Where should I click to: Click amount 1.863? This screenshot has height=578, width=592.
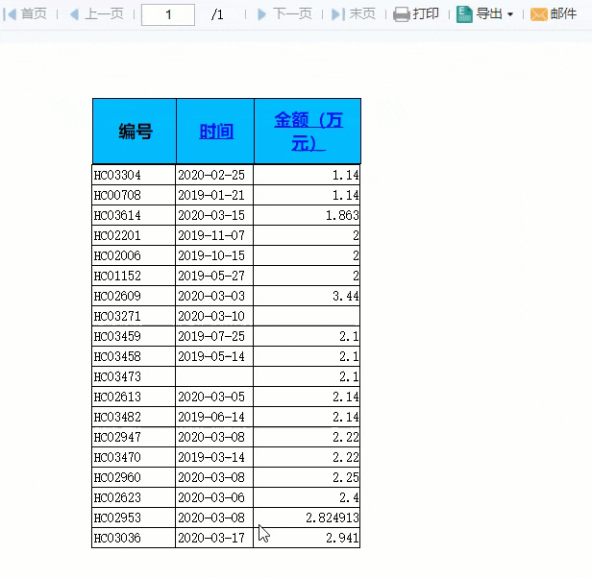pos(342,215)
